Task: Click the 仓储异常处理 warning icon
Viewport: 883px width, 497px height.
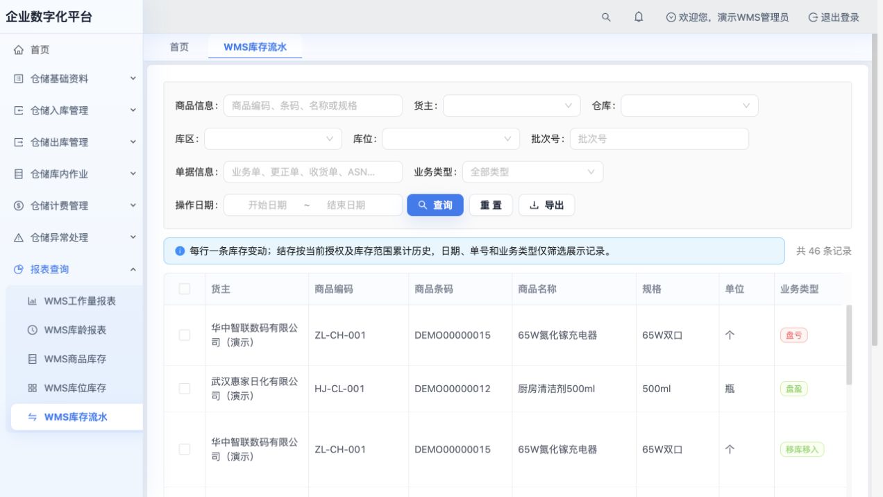Action: pyautogui.click(x=19, y=237)
